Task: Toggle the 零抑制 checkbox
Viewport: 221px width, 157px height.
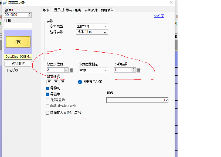Action: [x=48, y=88]
